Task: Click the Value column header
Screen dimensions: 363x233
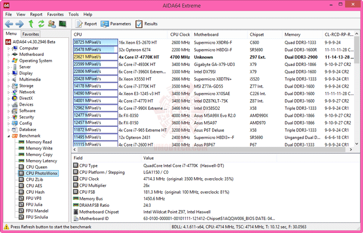Action: [x=209, y=158]
